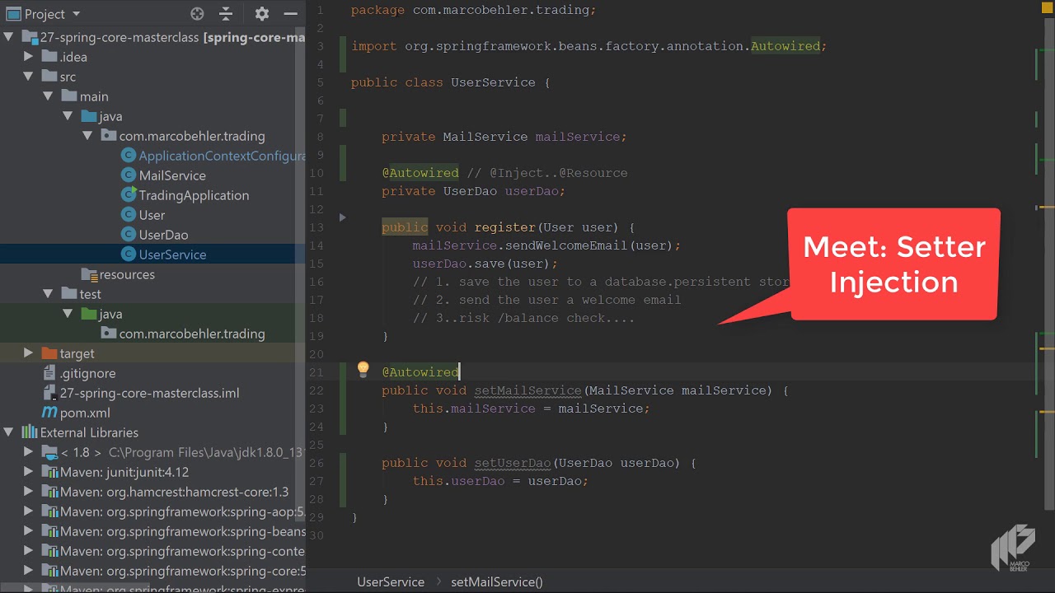Click the Maven junit library icon
1055x593 pixels.
(x=49, y=472)
